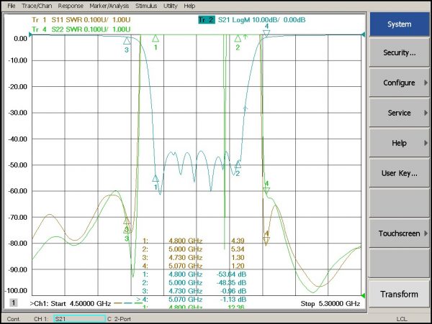Select tan marker 4 triangle near -80 dB
The height and width of the screenshot is (324, 432).
click(266, 241)
